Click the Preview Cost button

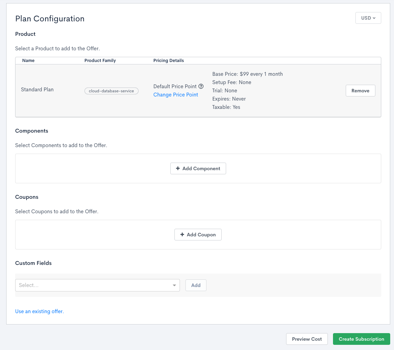(x=307, y=339)
